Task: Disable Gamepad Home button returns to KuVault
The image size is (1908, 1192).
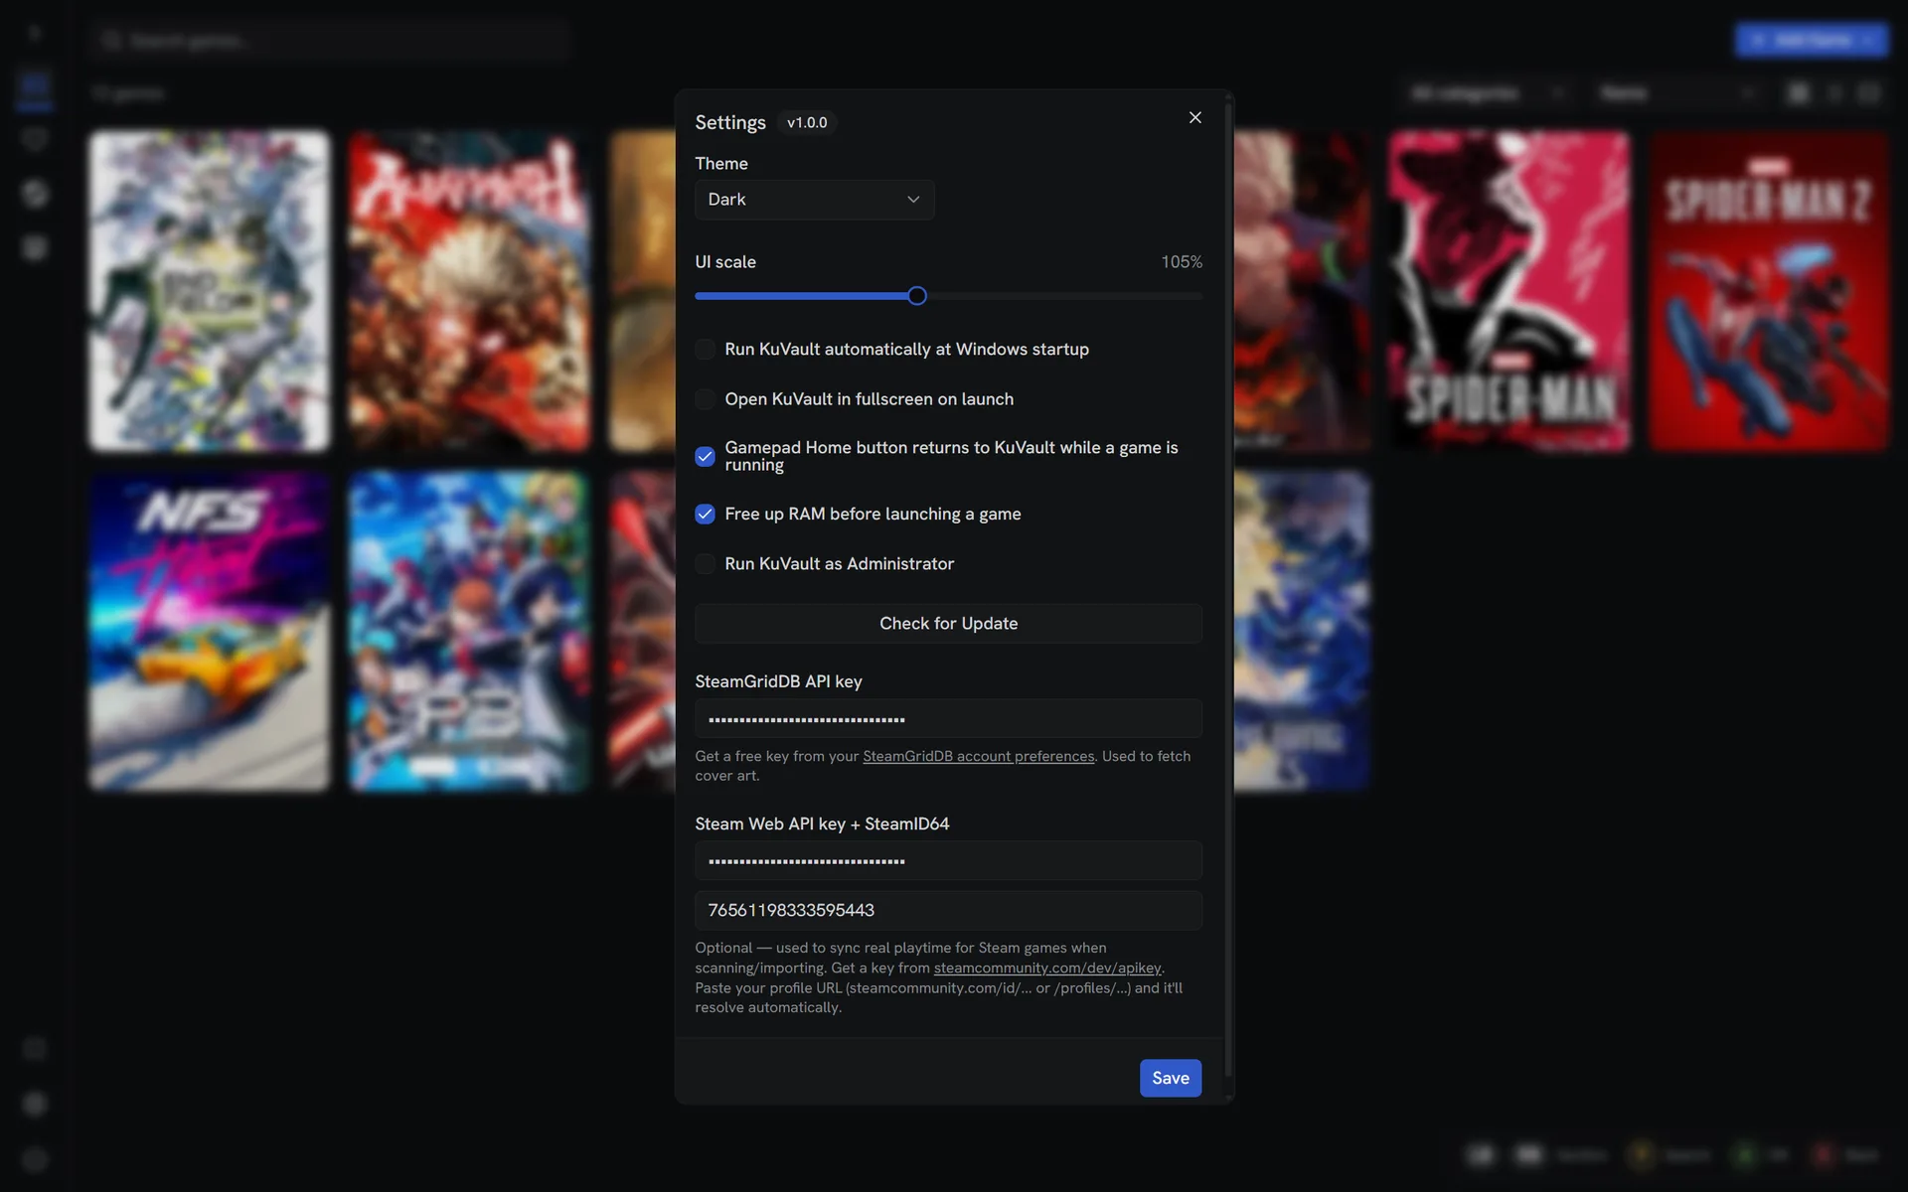Action: (x=705, y=456)
